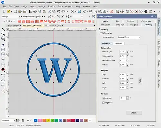Switch to the Design Library tab
Viewport: 161px width, 128px height.
[x=13, y=26]
